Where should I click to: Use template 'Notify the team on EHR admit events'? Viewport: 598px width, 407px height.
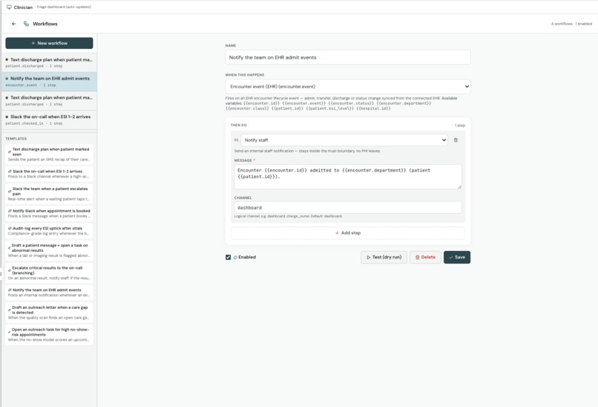tap(49, 293)
